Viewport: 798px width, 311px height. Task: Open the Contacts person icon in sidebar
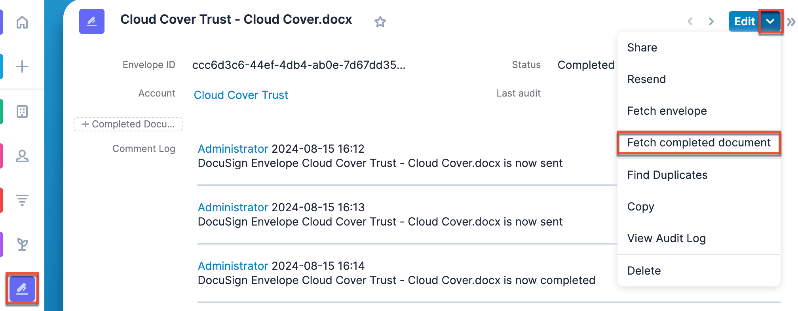click(22, 156)
